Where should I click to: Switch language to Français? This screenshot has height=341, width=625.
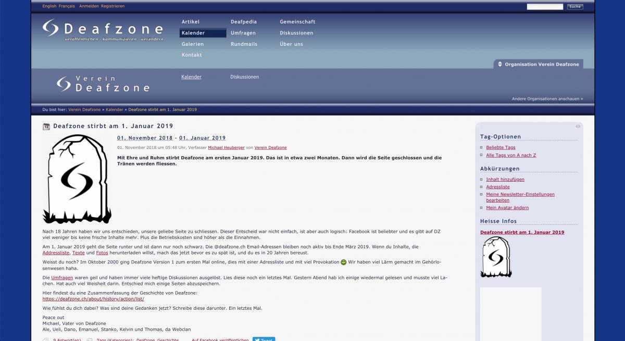(x=67, y=6)
